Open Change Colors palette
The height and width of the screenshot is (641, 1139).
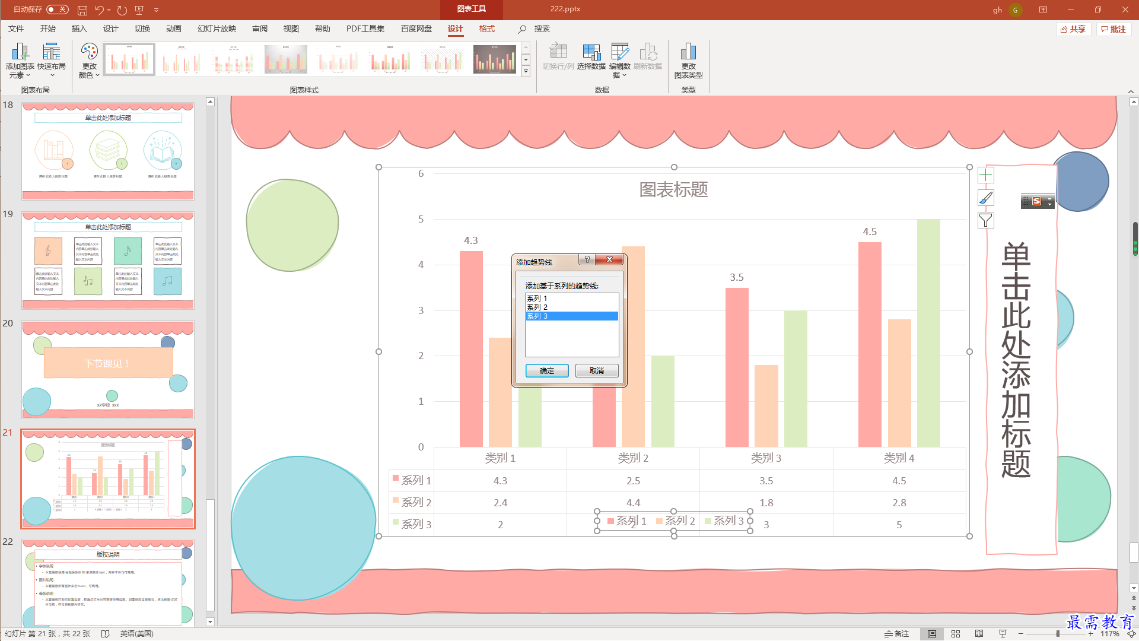89,61
